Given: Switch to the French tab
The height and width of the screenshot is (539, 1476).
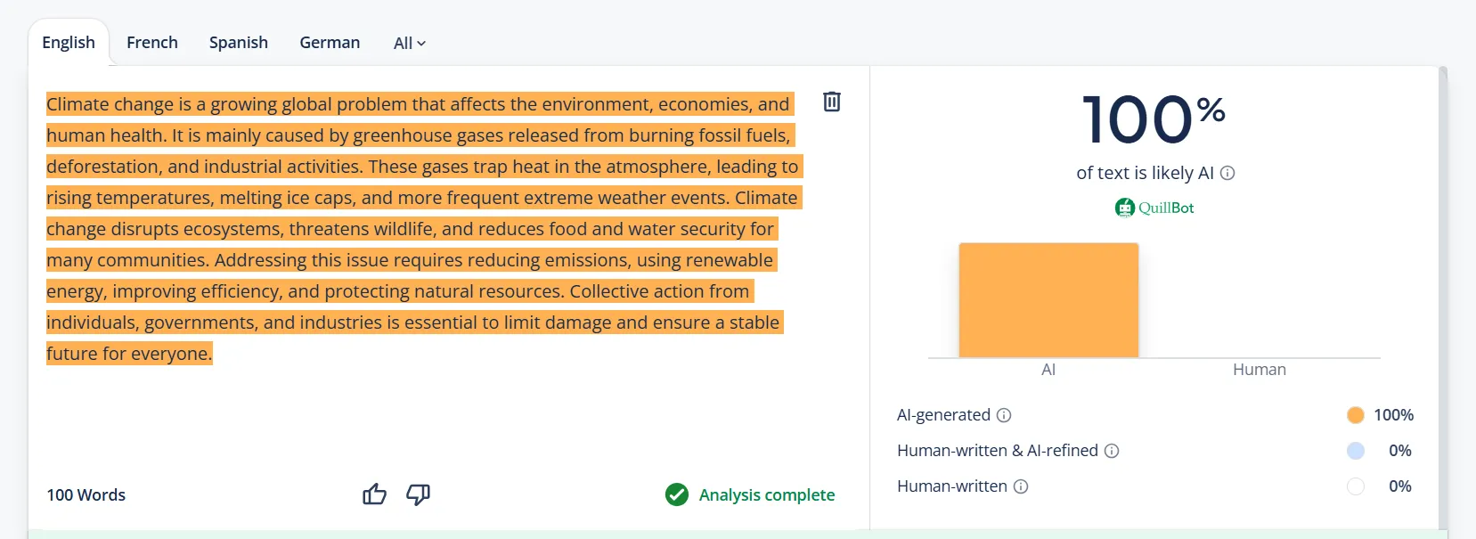Looking at the screenshot, I should coord(151,42).
